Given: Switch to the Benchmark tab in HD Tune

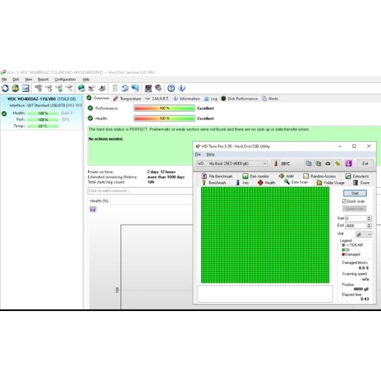Looking at the screenshot, I should coord(214,183).
